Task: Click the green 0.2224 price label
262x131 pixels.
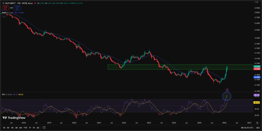Action: tap(257, 66)
